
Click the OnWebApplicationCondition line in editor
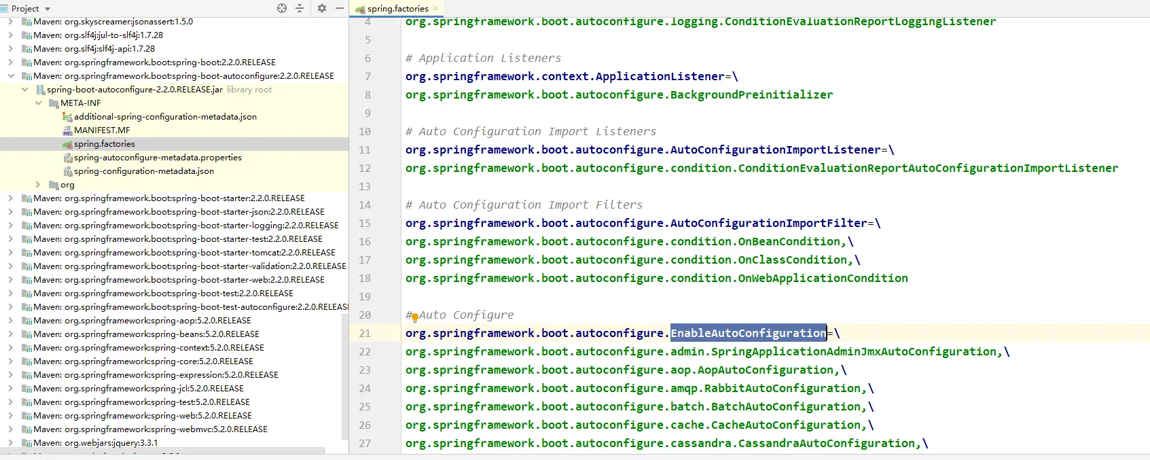click(656, 278)
